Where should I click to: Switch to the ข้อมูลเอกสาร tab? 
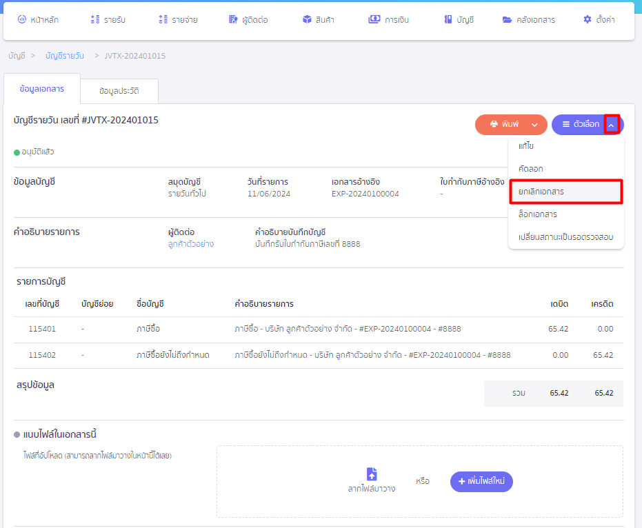click(42, 89)
